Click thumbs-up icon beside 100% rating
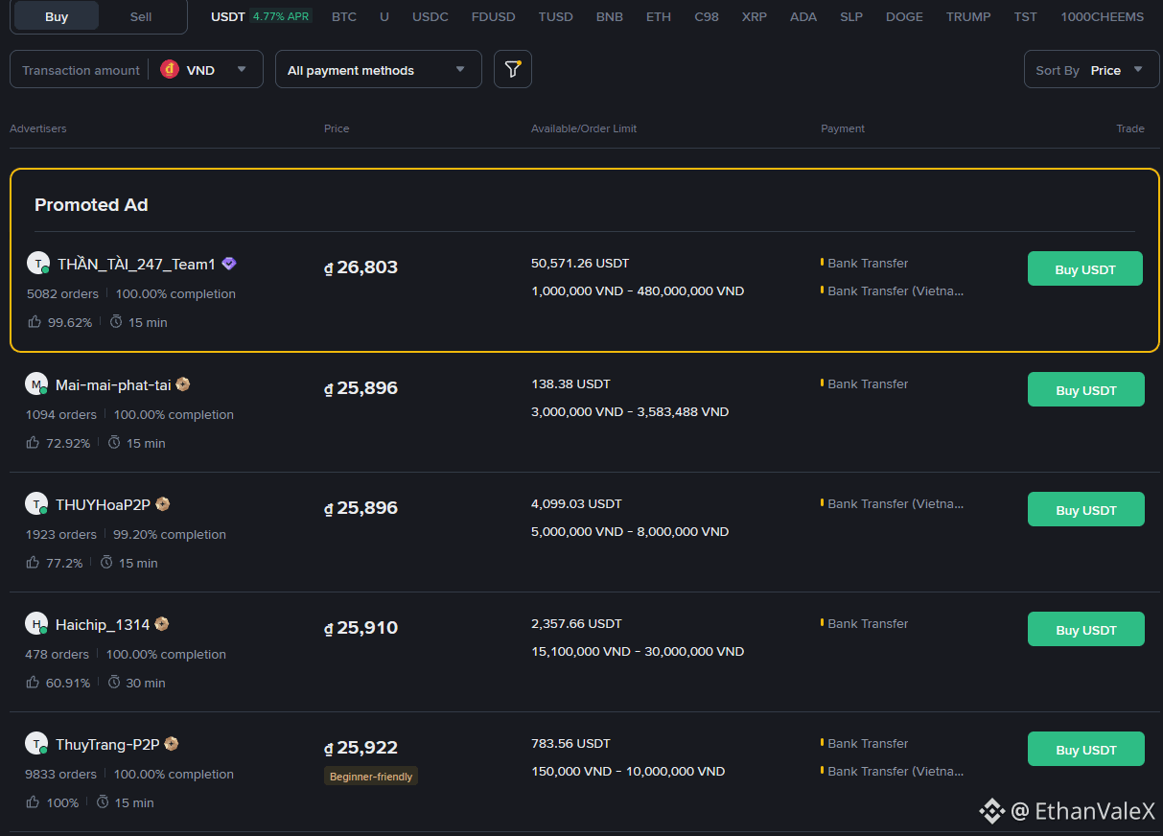Screen dimensions: 1163x836 (34, 802)
